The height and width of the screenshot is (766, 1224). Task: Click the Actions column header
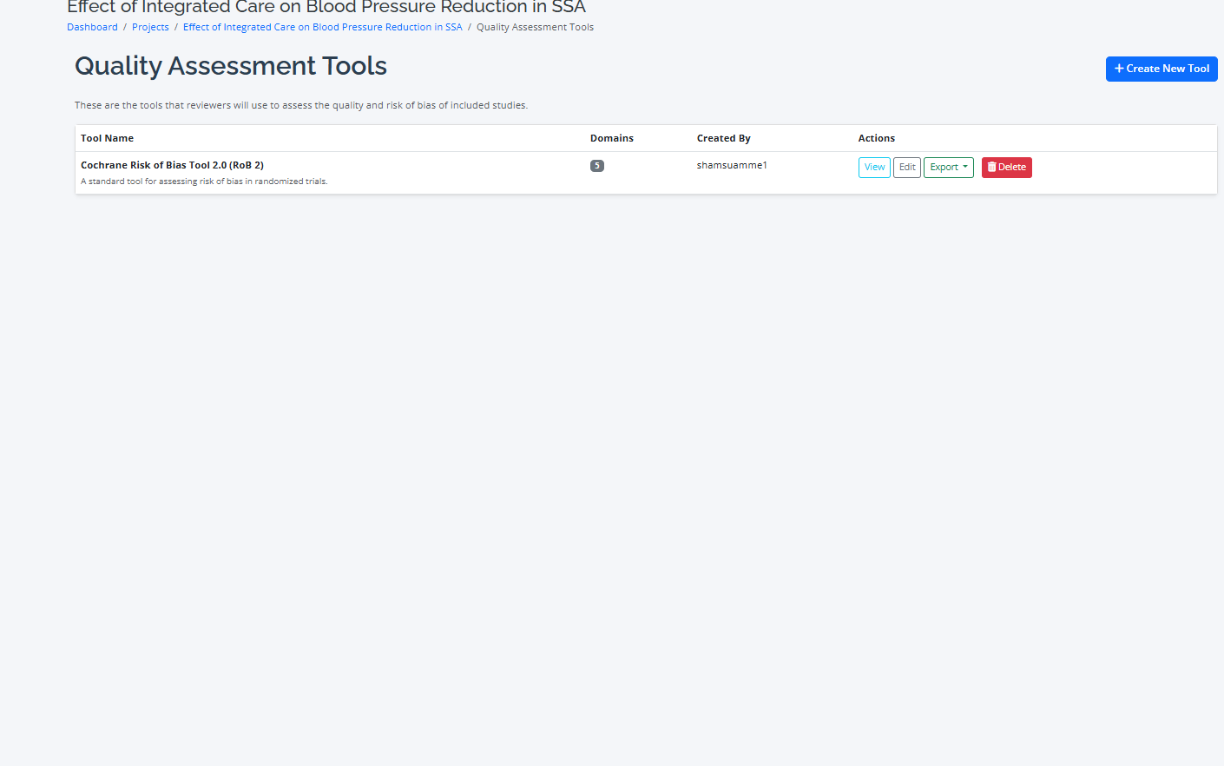point(876,138)
